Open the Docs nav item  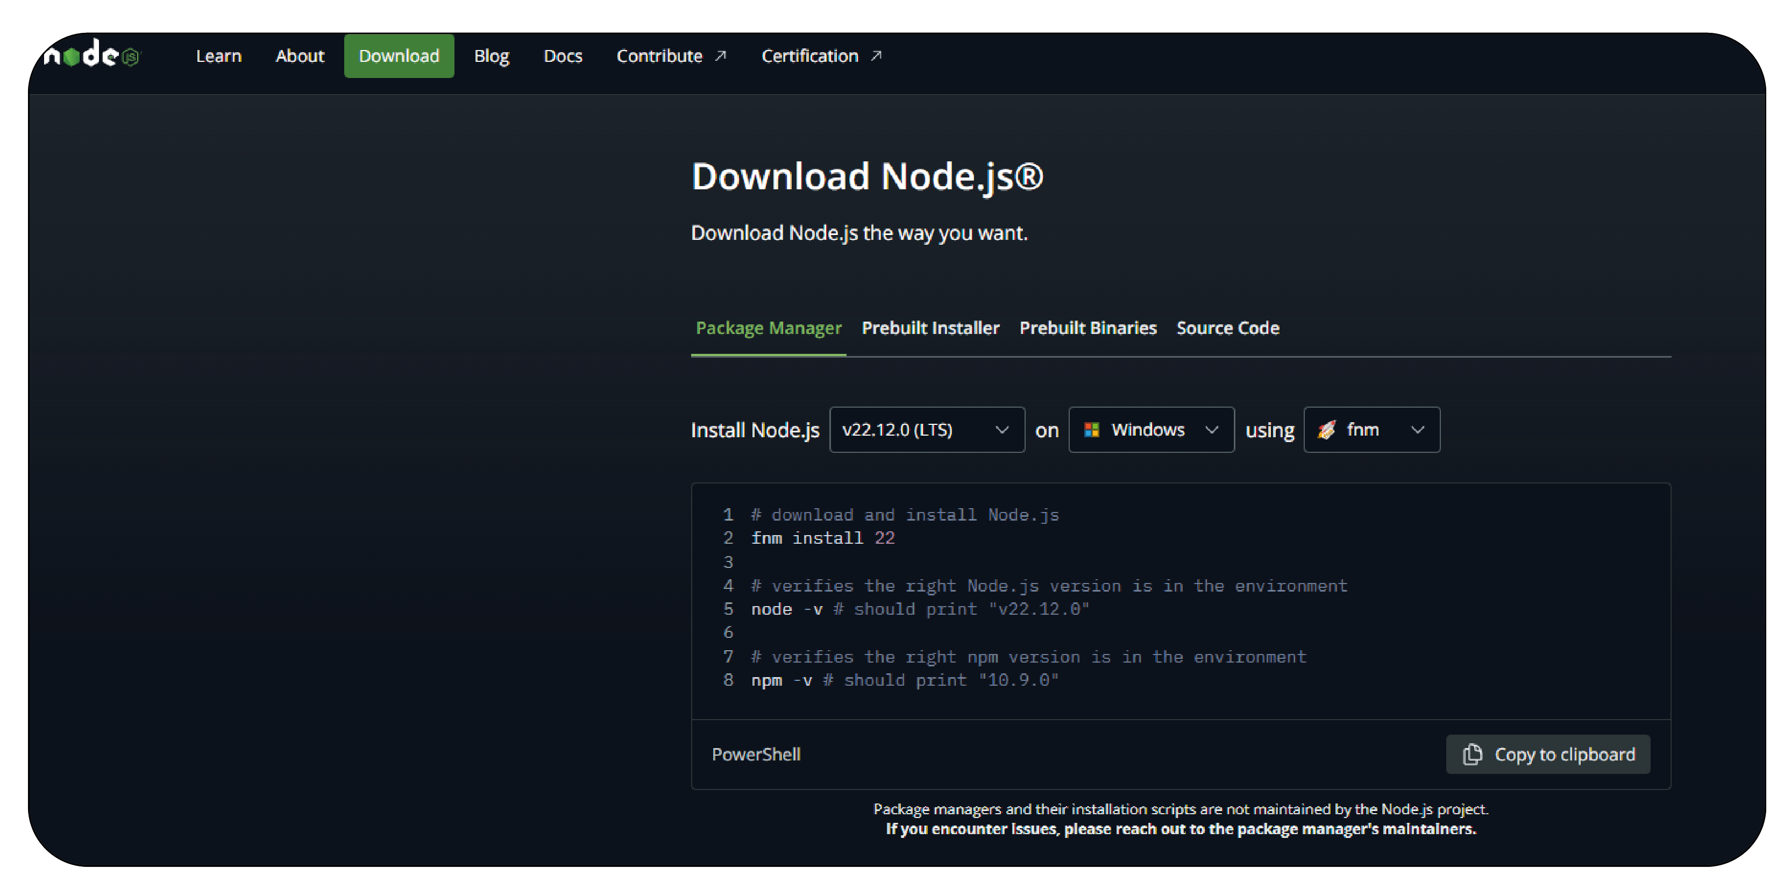[x=563, y=55]
